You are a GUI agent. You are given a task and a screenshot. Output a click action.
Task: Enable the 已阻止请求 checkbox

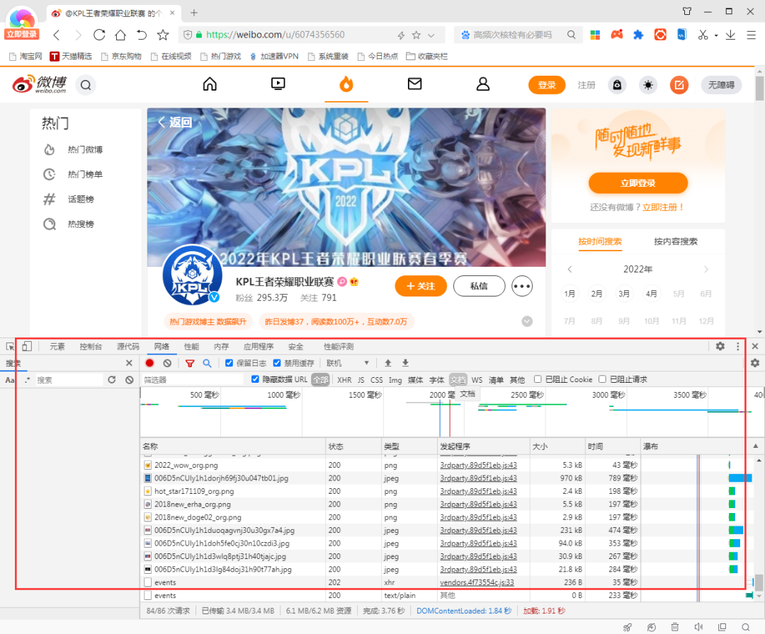click(x=602, y=379)
